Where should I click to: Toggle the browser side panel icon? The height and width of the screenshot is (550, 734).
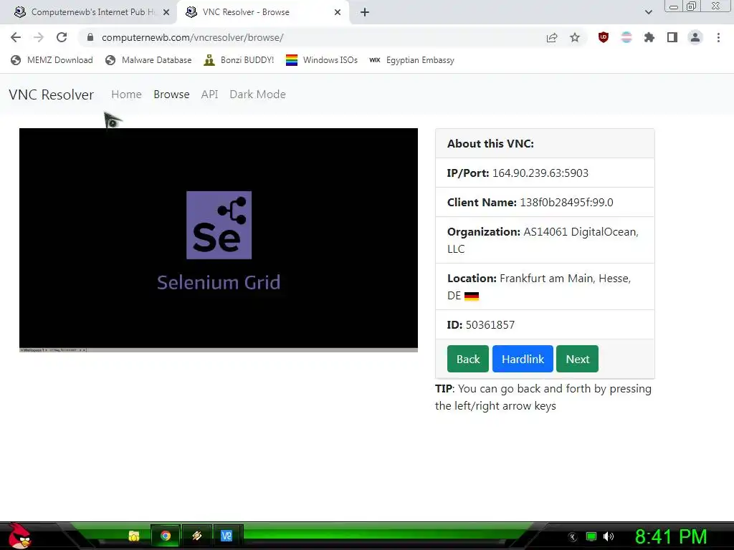pos(672,37)
